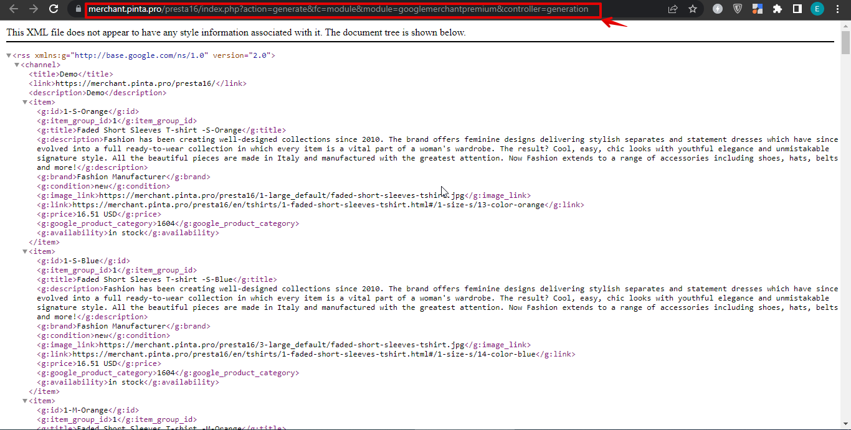This screenshot has width=851, height=430.
Task: Open the lightning bolt extension
Action: [718, 9]
